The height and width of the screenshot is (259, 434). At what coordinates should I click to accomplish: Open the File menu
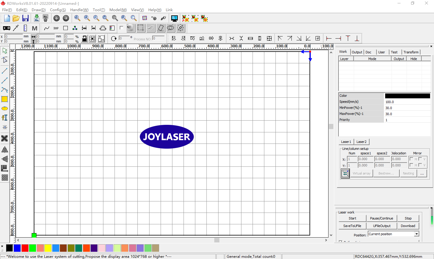coord(7,10)
